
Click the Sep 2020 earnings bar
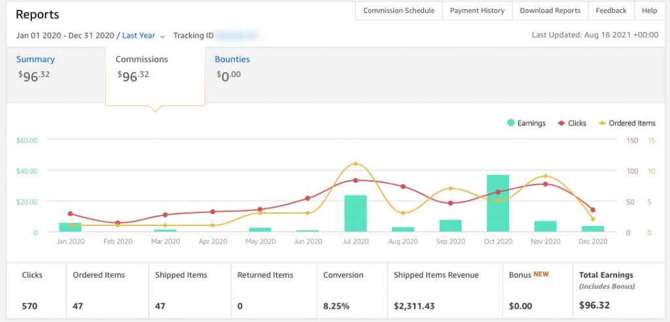(x=450, y=225)
